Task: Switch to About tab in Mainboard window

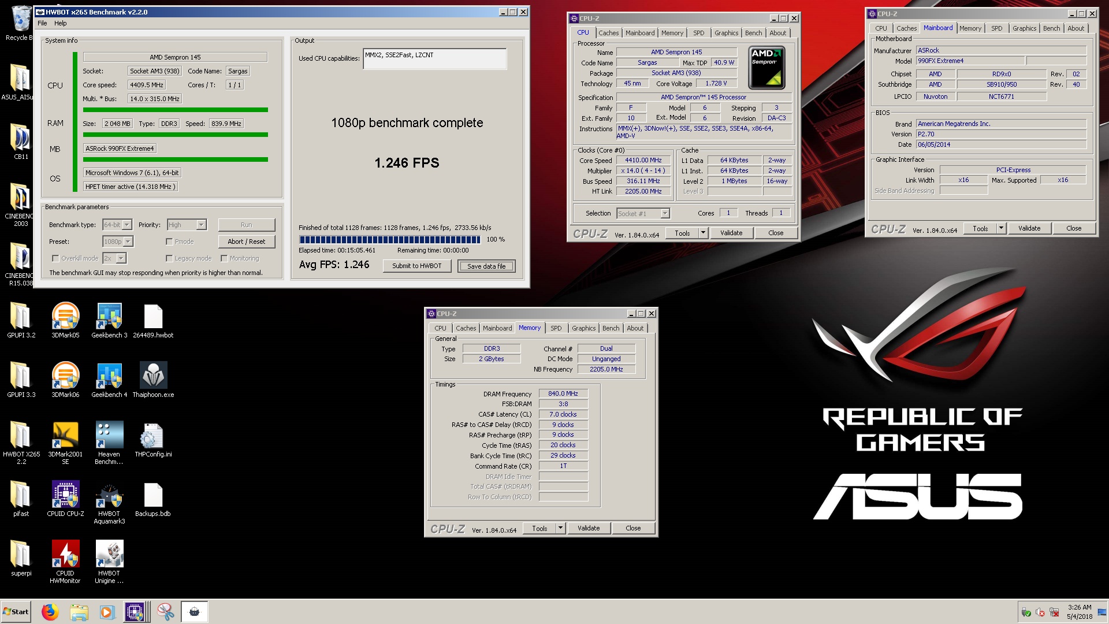Action: coord(1075,28)
